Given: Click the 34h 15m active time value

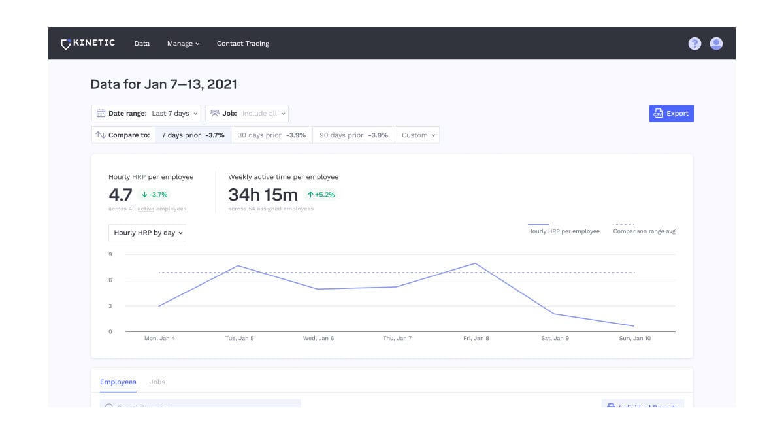Looking at the screenshot, I should [x=263, y=194].
